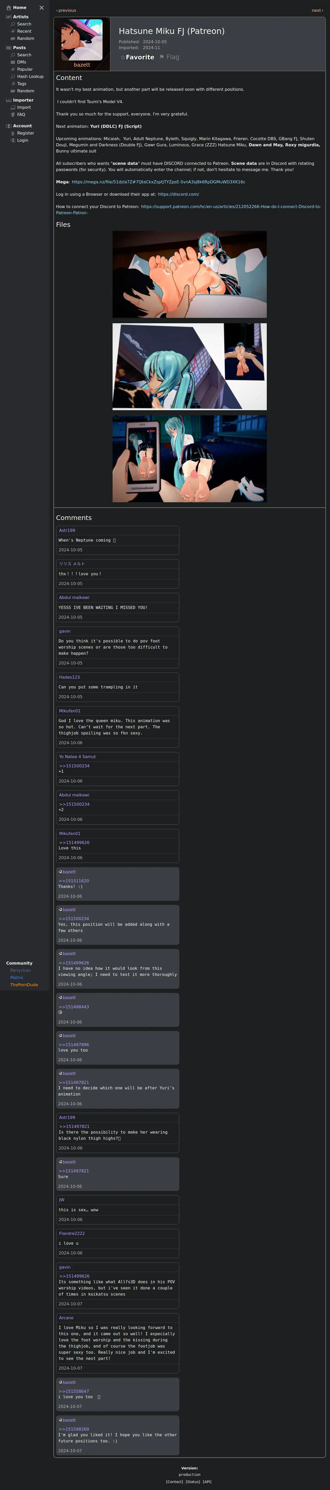Open Matrix community link
Viewport: 330px width, 1490px height.
tap(17, 977)
